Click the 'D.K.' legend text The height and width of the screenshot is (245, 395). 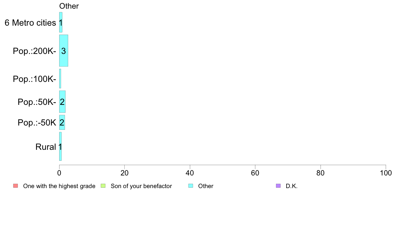(x=292, y=186)
